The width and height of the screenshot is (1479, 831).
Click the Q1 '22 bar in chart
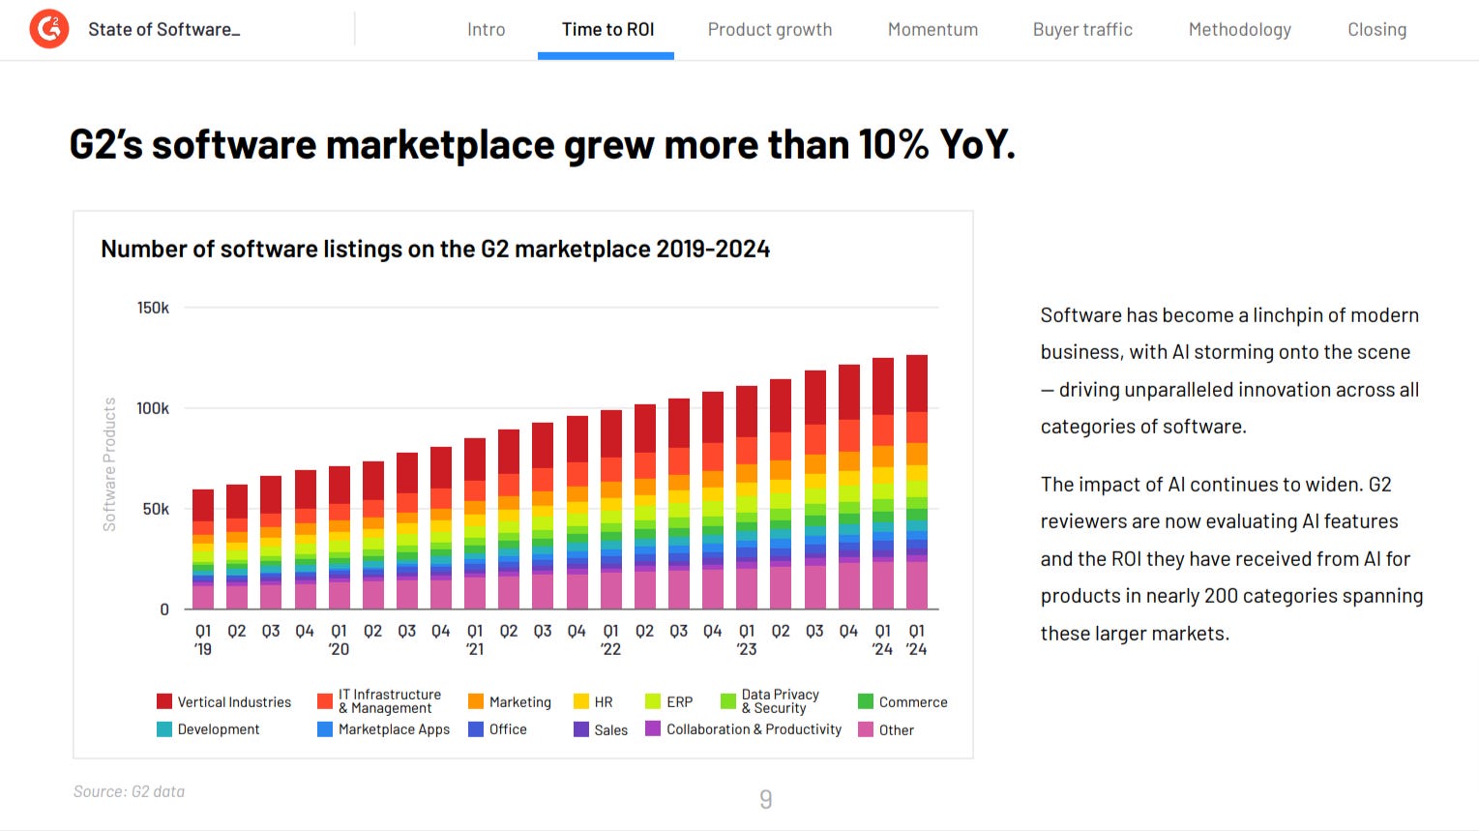(611, 510)
